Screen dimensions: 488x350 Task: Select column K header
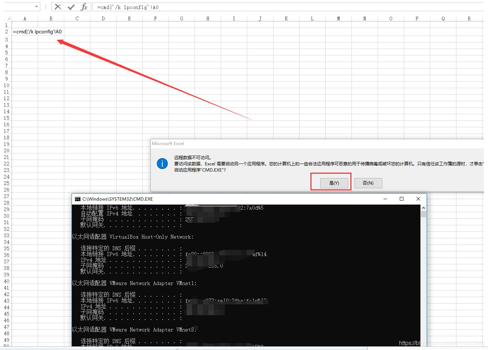pos(286,18)
